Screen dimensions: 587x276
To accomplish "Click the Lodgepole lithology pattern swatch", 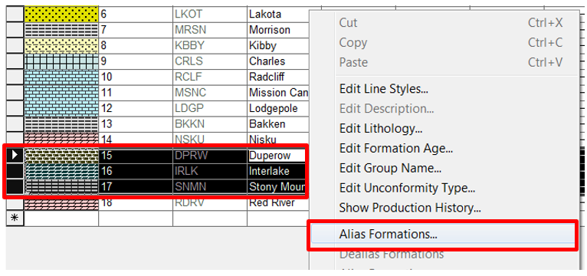I will [x=61, y=109].
